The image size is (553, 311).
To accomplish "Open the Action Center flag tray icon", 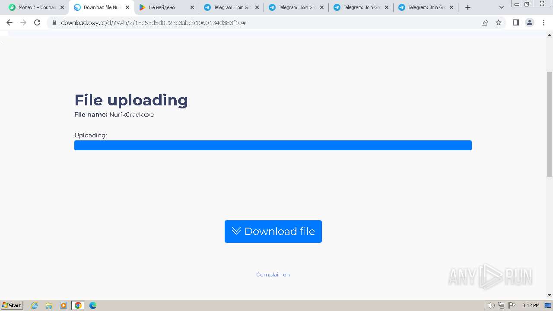I will point(512,305).
